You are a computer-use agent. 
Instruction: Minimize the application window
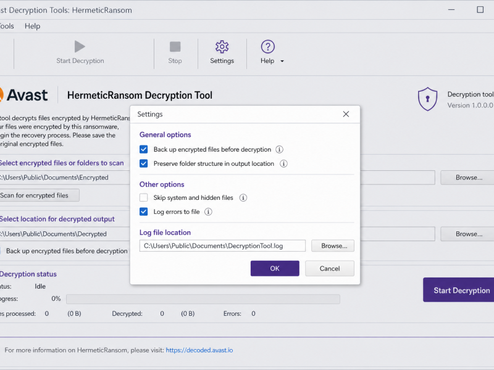tap(451, 10)
